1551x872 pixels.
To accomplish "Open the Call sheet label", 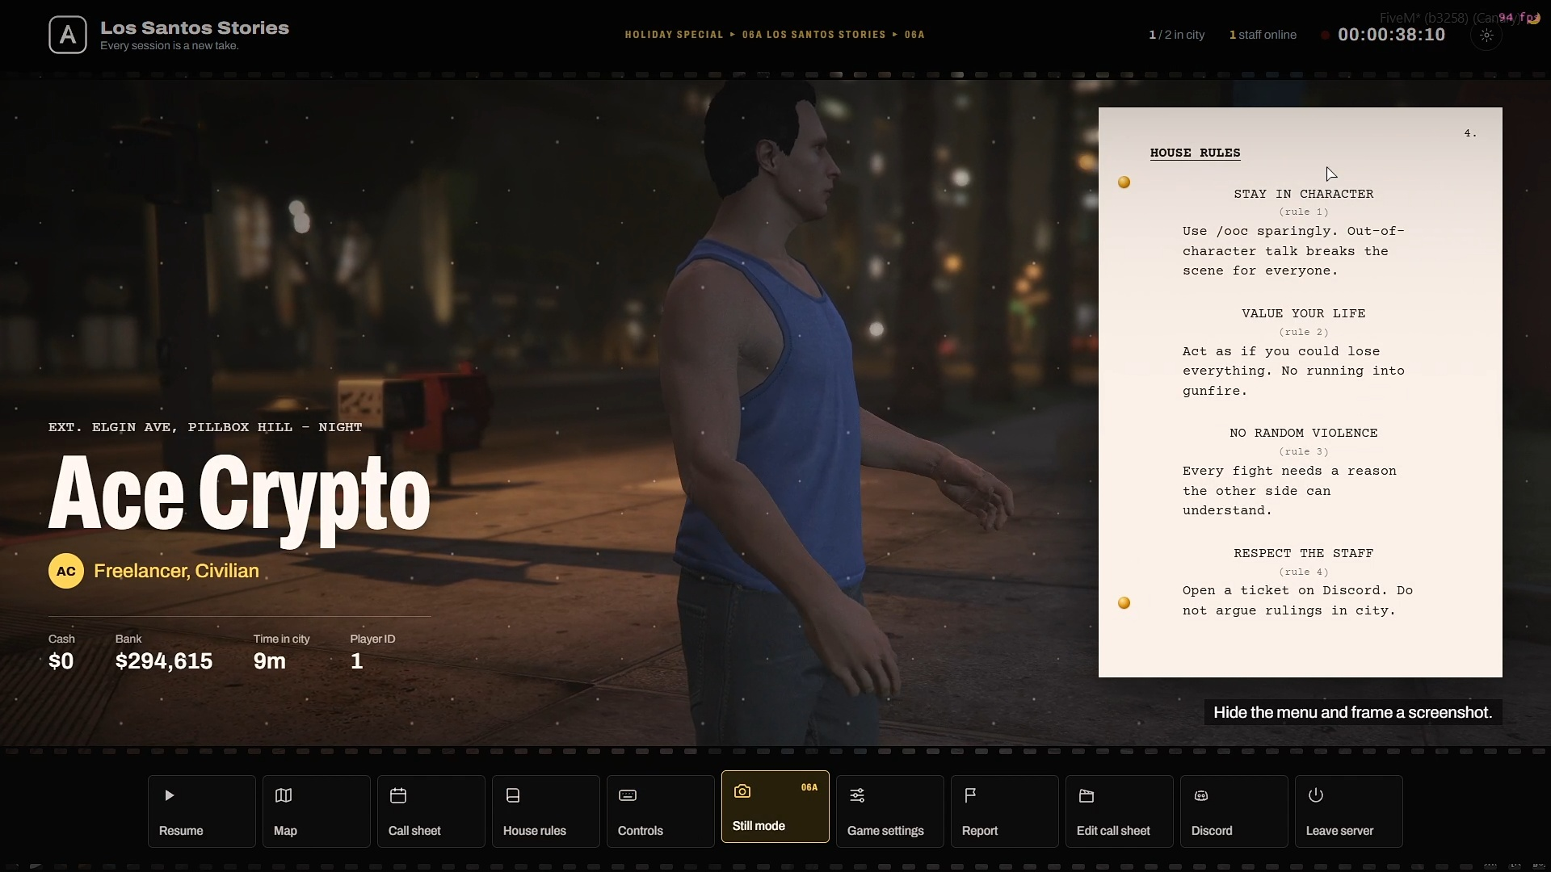I will click(x=414, y=831).
